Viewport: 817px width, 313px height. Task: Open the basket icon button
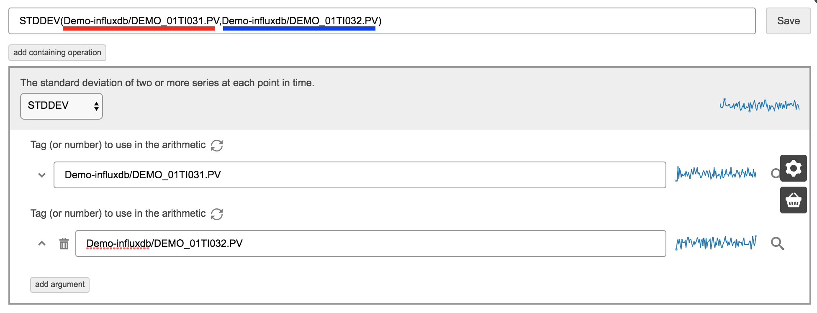793,200
